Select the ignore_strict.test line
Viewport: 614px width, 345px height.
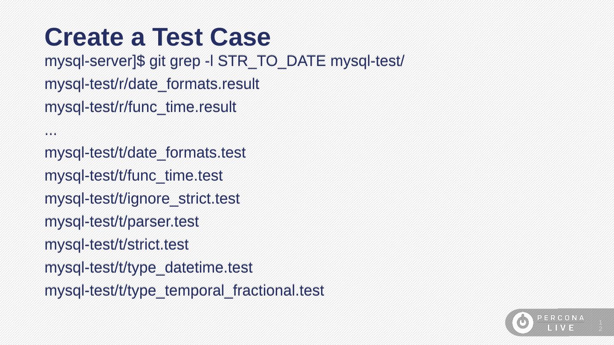[x=142, y=199]
